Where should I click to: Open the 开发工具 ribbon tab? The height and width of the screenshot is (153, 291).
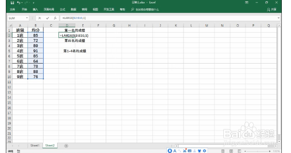(x=109, y=10)
